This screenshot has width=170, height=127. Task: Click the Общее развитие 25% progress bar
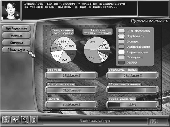[132, 104]
